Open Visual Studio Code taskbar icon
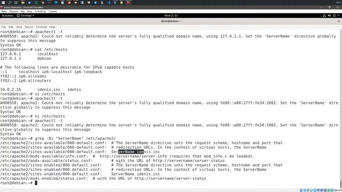Viewport: 342px width, 192px height. tap(108, 3)
